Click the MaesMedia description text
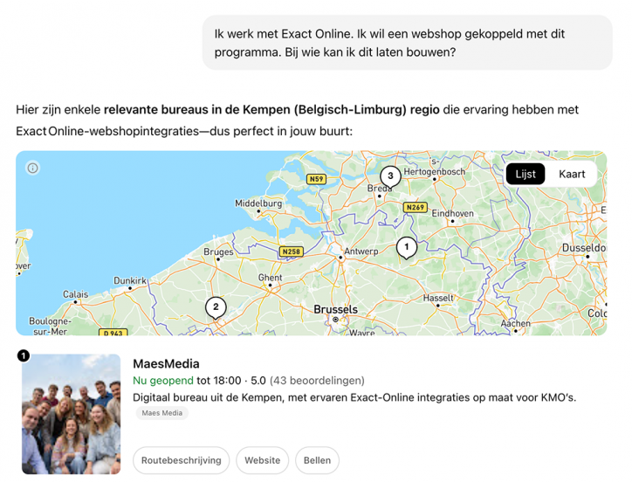Viewport: 632px width, 482px height. pyautogui.click(x=354, y=397)
